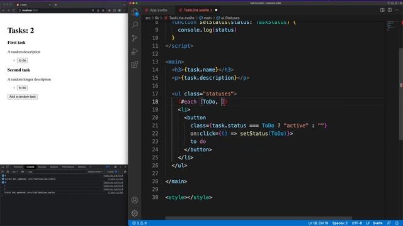This screenshot has width=403, height=226.
Task: Split the editor to the right
Action: [390, 10]
